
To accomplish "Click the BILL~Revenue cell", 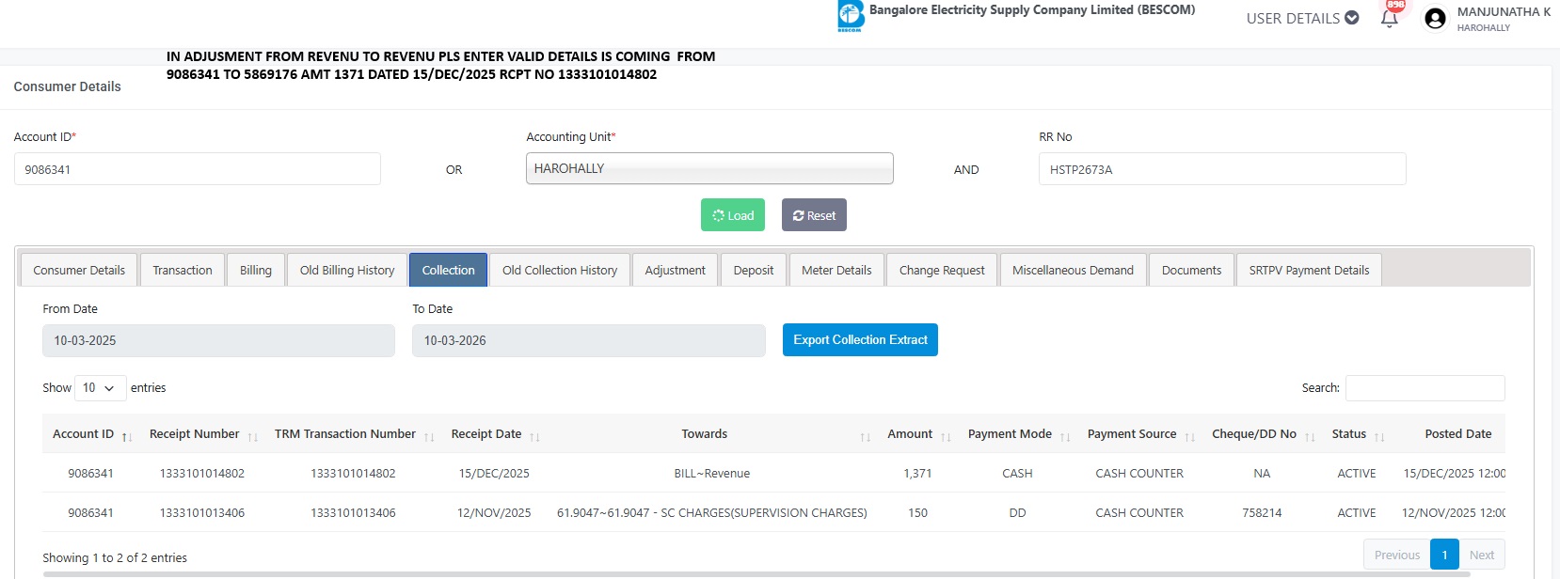I will [712, 474].
